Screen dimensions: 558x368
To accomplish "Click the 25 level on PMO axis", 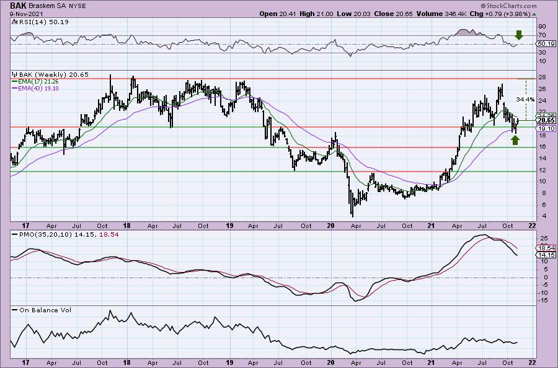I will tap(543, 237).
